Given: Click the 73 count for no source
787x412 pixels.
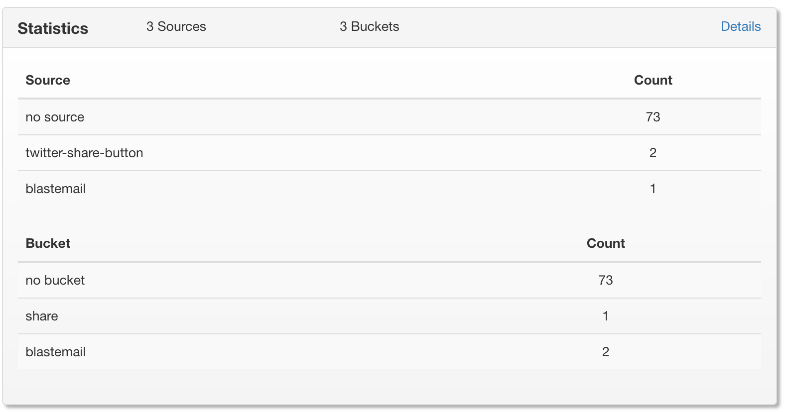Looking at the screenshot, I should click(653, 117).
